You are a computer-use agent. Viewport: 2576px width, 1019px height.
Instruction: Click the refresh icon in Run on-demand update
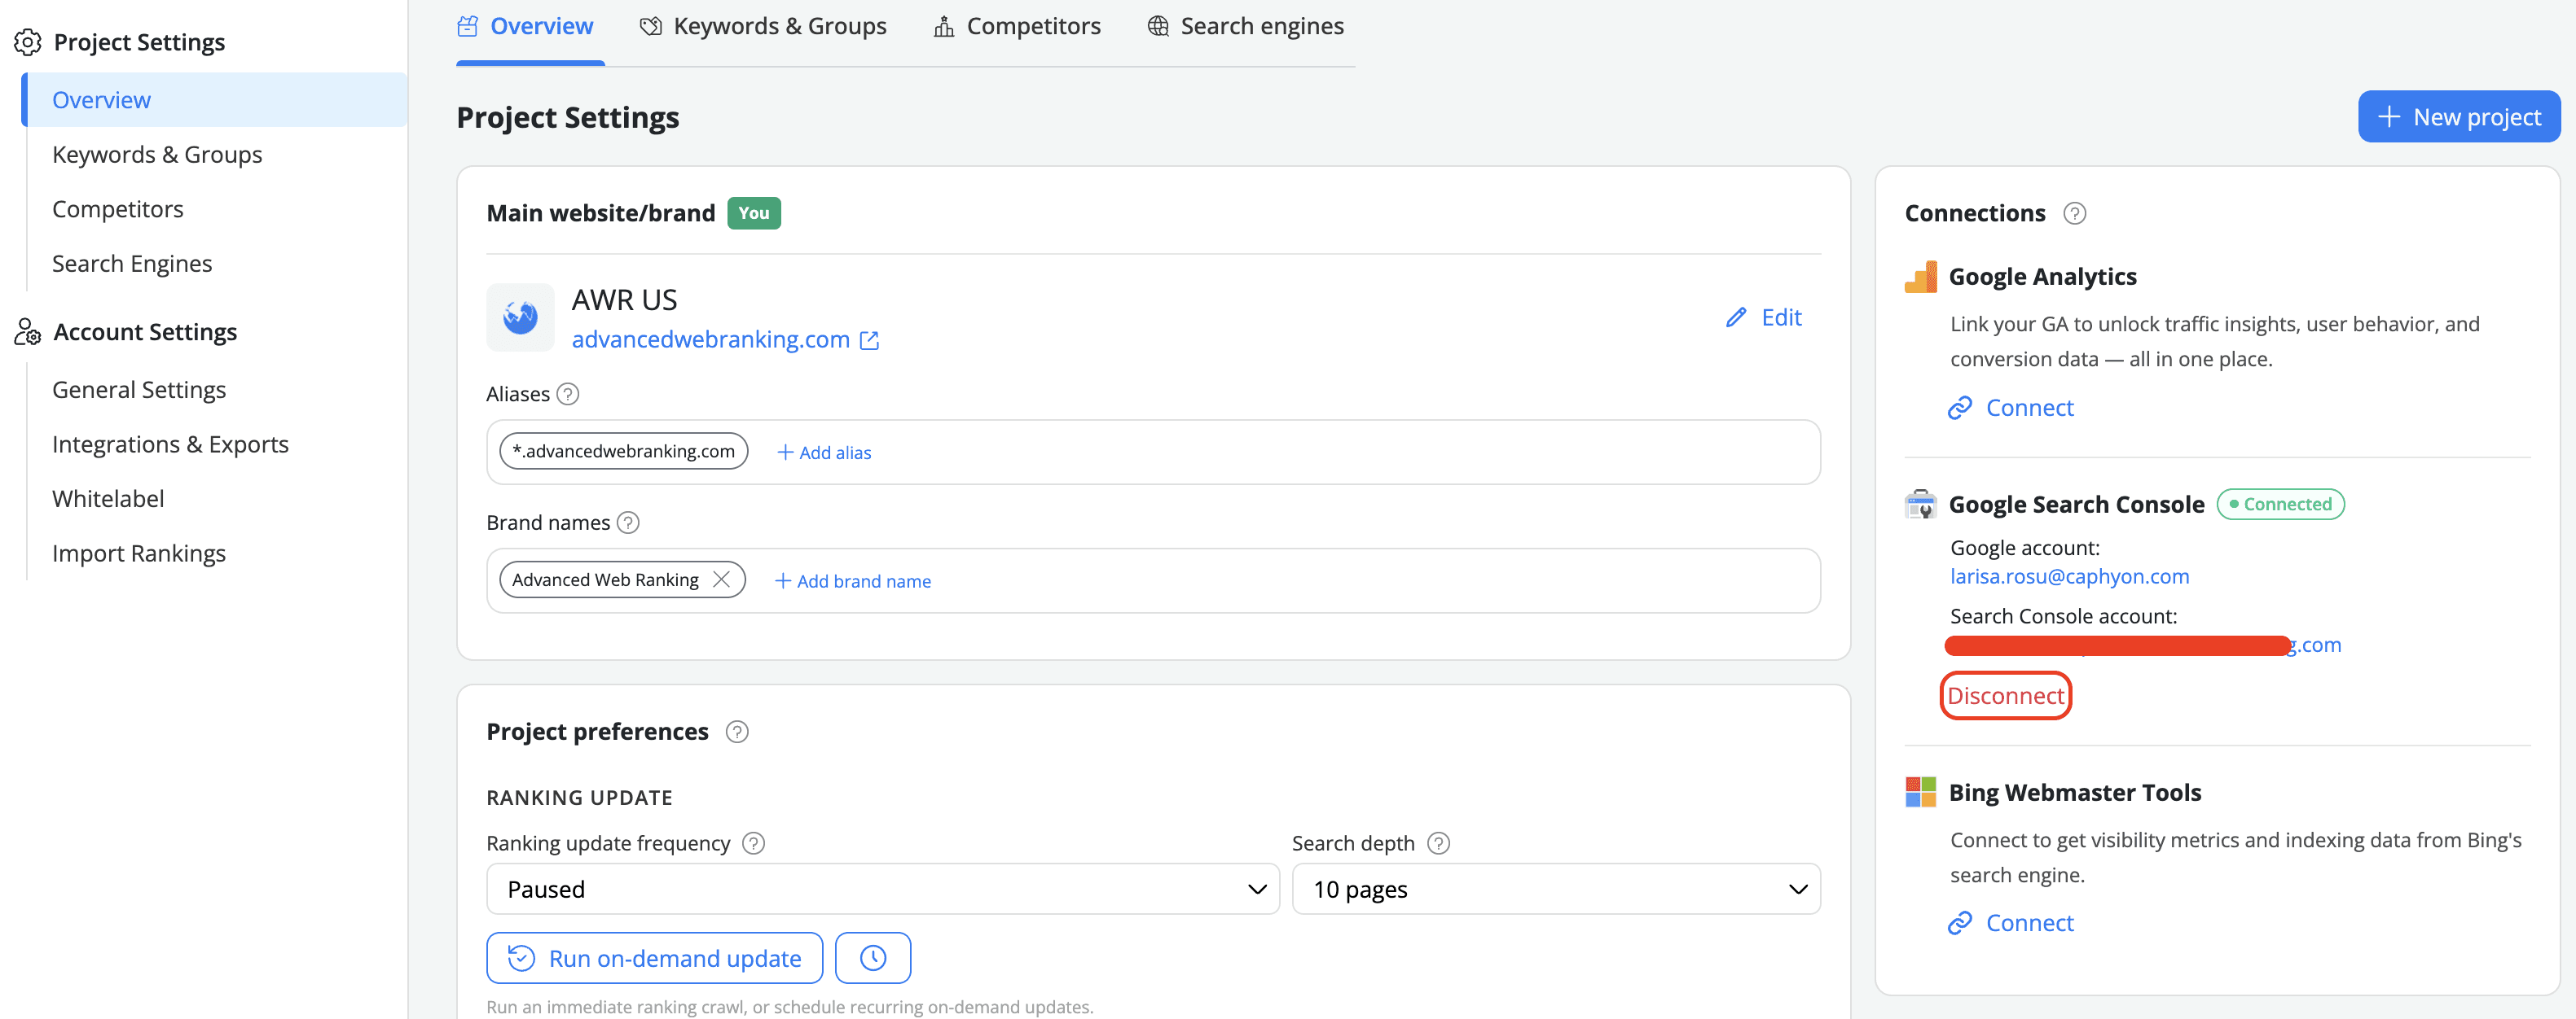click(x=521, y=958)
